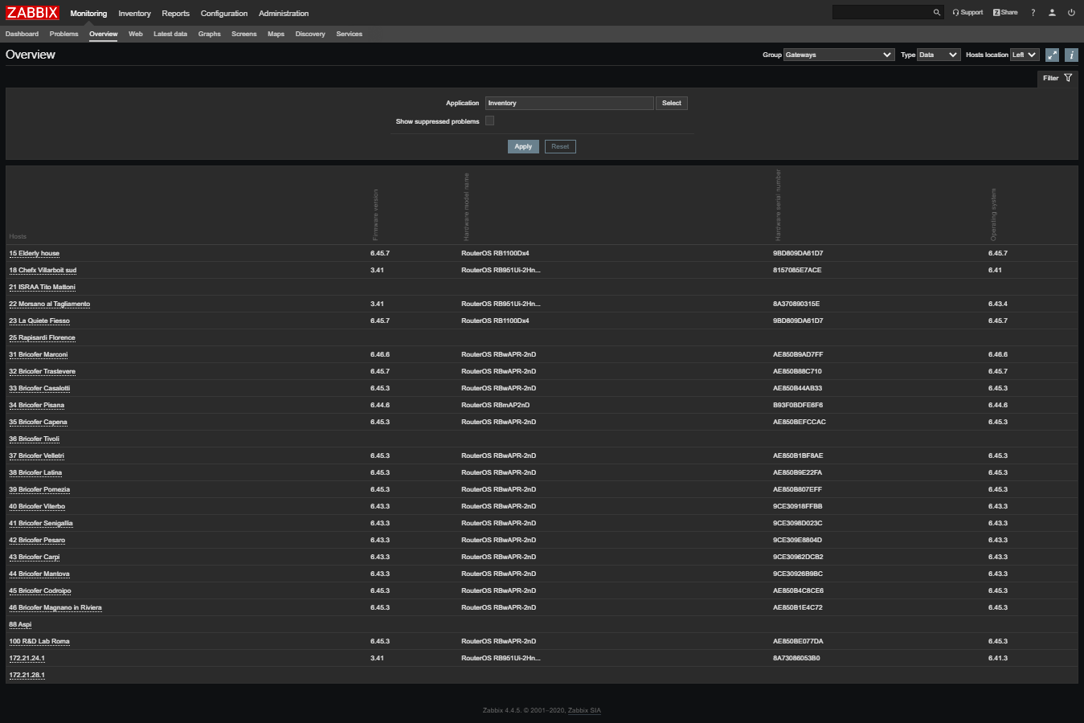Open host 21 ISRAA Tito Mattoni
1084x723 pixels.
click(42, 287)
